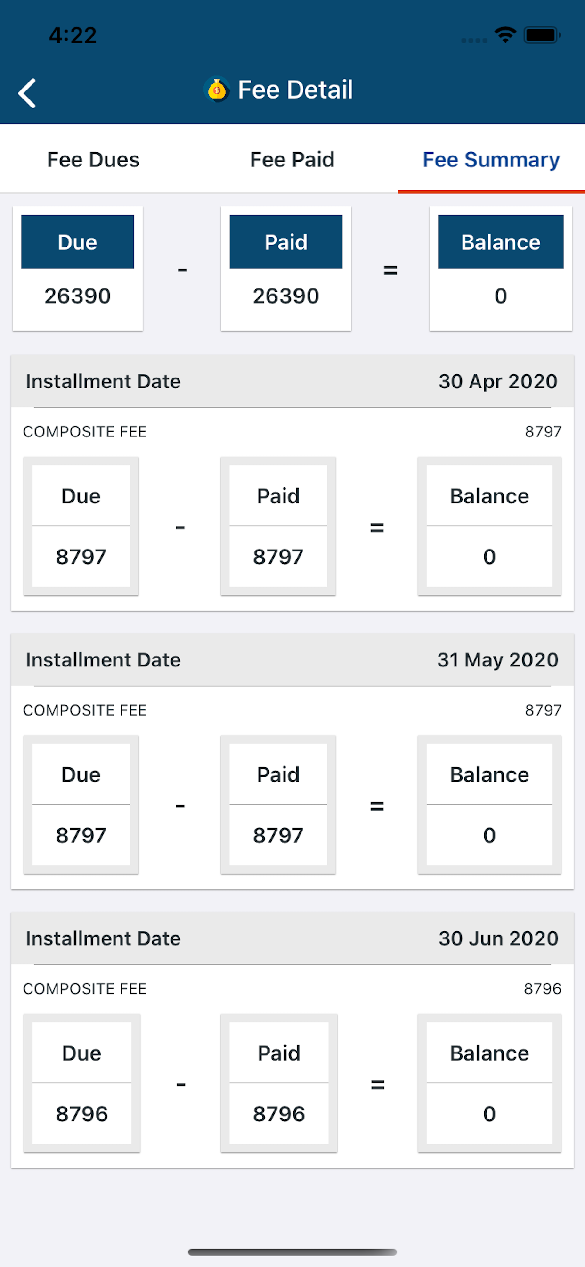Select the 31 May 2020 installment header
585x1267 pixels.
click(292, 659)
